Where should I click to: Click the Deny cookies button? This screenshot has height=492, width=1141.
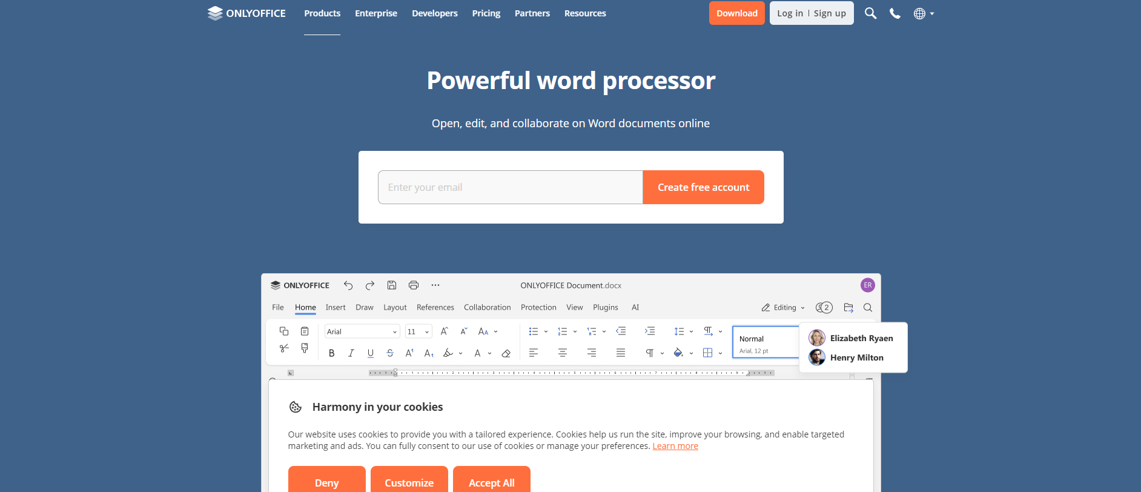[327, 482]
